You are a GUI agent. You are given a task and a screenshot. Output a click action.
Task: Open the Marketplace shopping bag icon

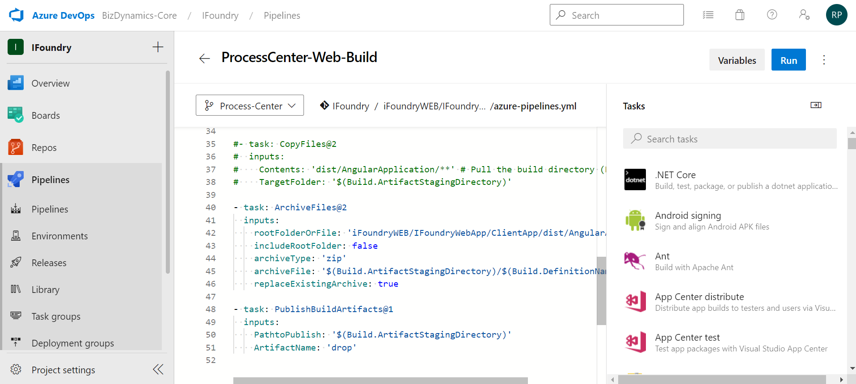pyautogui.click(x=740, y=15)
